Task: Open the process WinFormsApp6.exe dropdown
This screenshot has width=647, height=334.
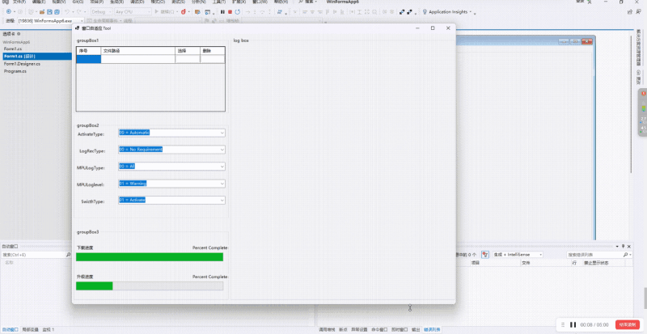Action: tap(51, 20)
